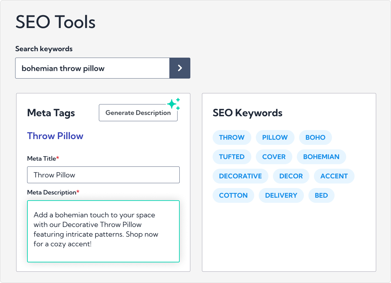Submit the keyword search with the arrow button
The height and width of the screenshot is (283, 391).
[x=180, y=68]
